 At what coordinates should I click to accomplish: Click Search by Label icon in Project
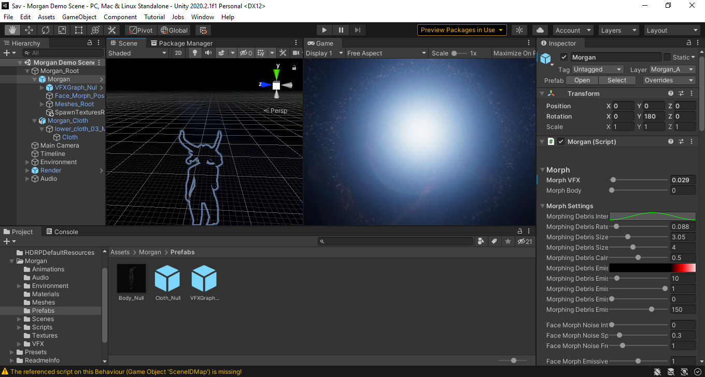494,241
